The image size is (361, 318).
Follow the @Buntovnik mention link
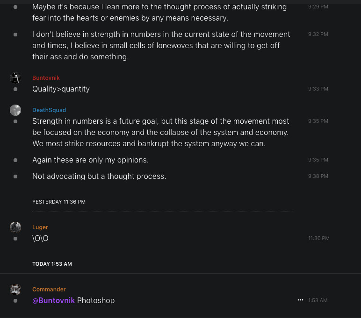coord(53,300)
